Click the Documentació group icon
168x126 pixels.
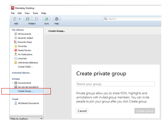(x=16, y=83)
